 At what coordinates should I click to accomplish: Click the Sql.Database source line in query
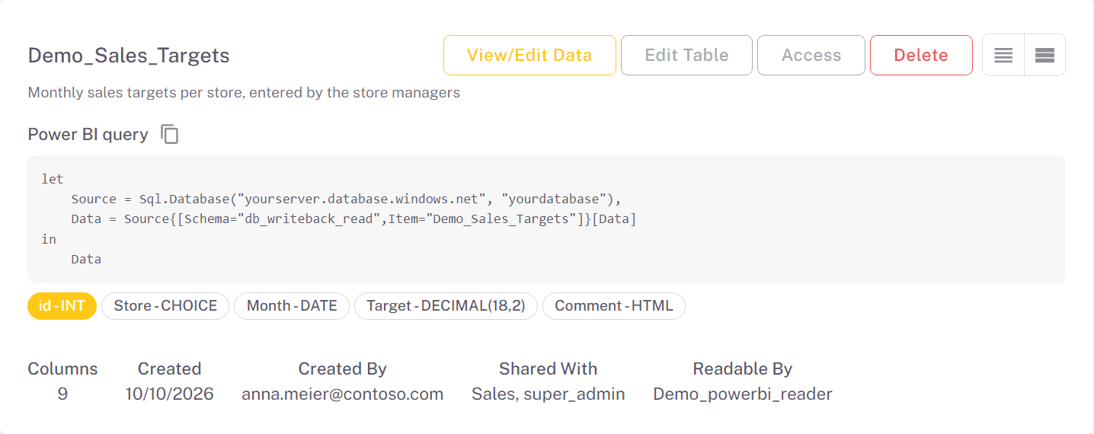pos(347,199)
